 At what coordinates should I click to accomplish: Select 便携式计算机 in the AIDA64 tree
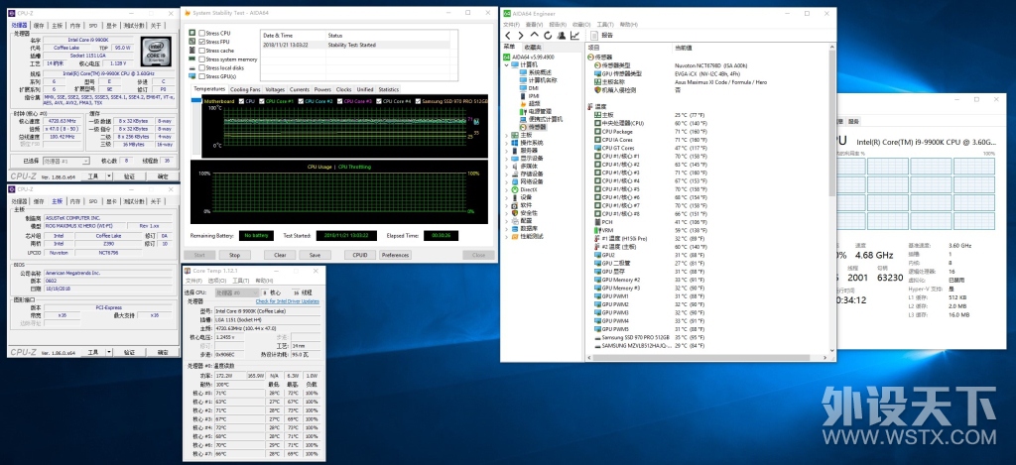point(541,119)
